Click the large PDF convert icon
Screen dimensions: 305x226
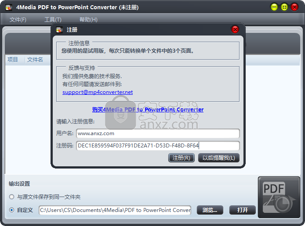(x=279, y=197)
